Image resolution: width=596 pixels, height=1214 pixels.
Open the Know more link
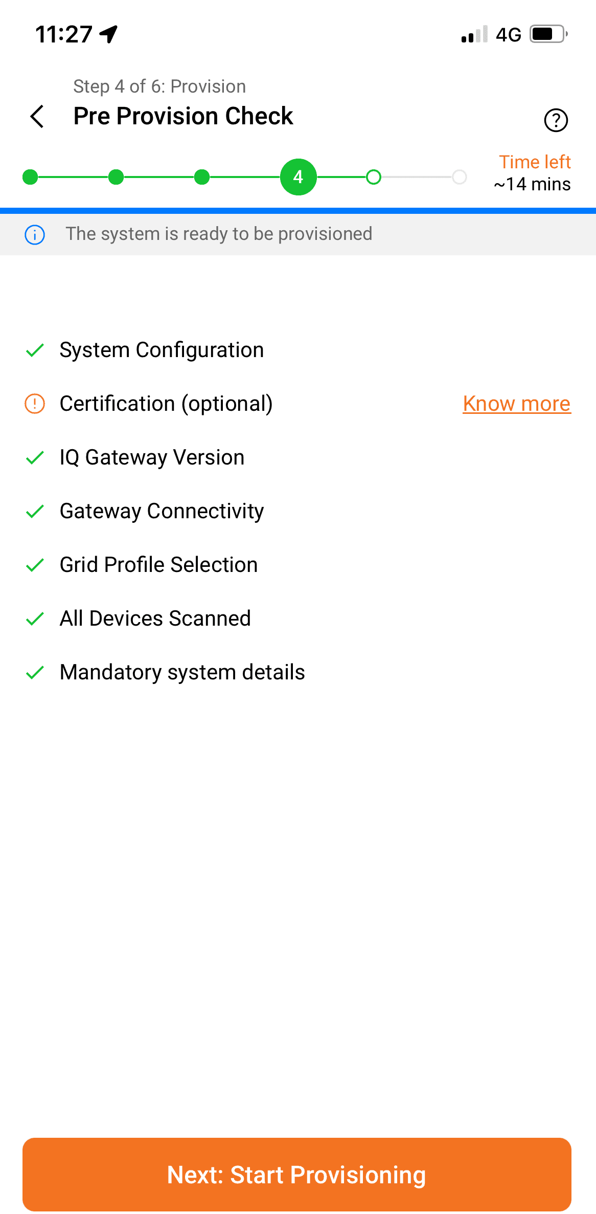click(x=516, y=404)
